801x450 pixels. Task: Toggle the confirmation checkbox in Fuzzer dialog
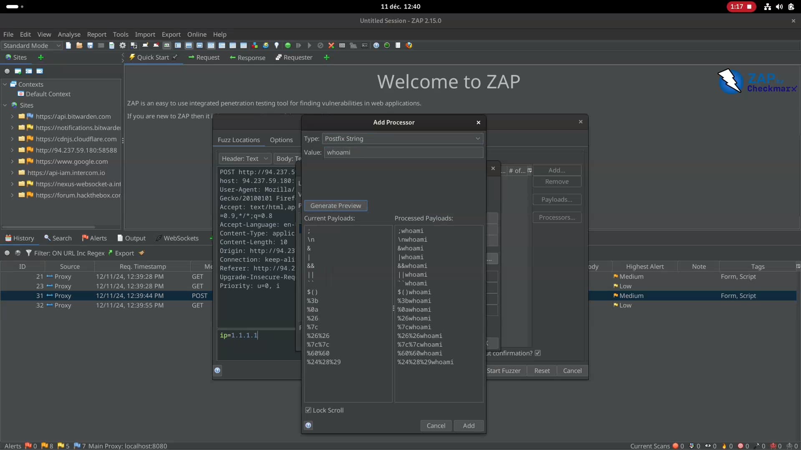tap(538, 353)
